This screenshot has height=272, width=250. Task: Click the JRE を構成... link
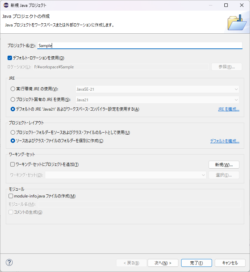(228, 109)
